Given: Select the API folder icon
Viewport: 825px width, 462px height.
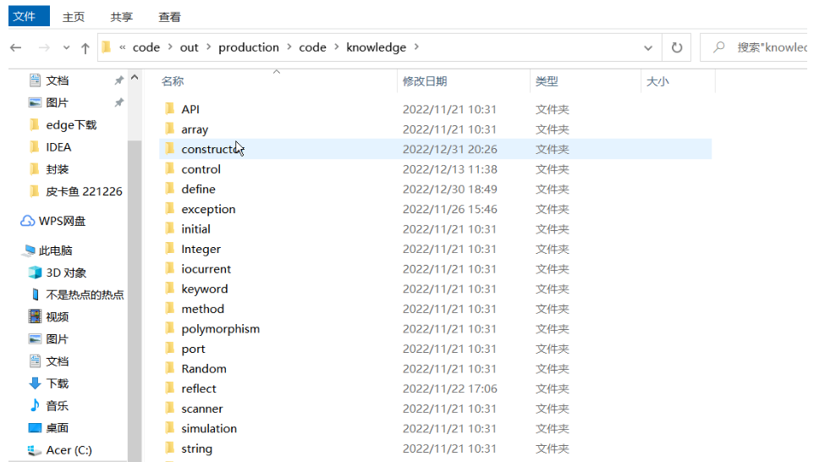Looking at the screenshot, I should (169, 109).
